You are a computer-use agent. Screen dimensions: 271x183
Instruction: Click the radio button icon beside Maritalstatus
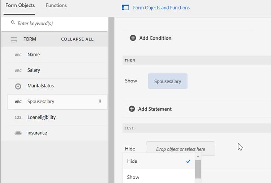(x=18, y=86)
